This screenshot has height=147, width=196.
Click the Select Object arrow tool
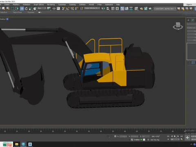[x=4, y=9]
